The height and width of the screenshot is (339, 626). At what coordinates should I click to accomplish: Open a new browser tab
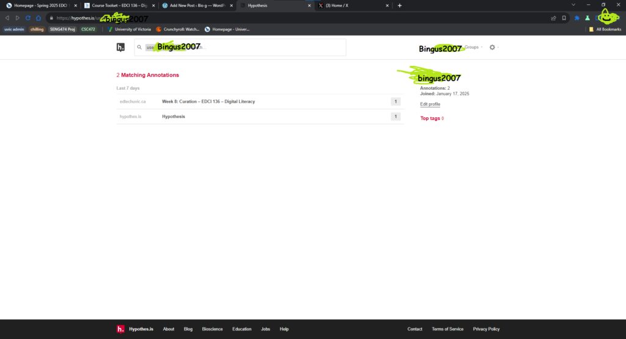click(x=400, y=5)
